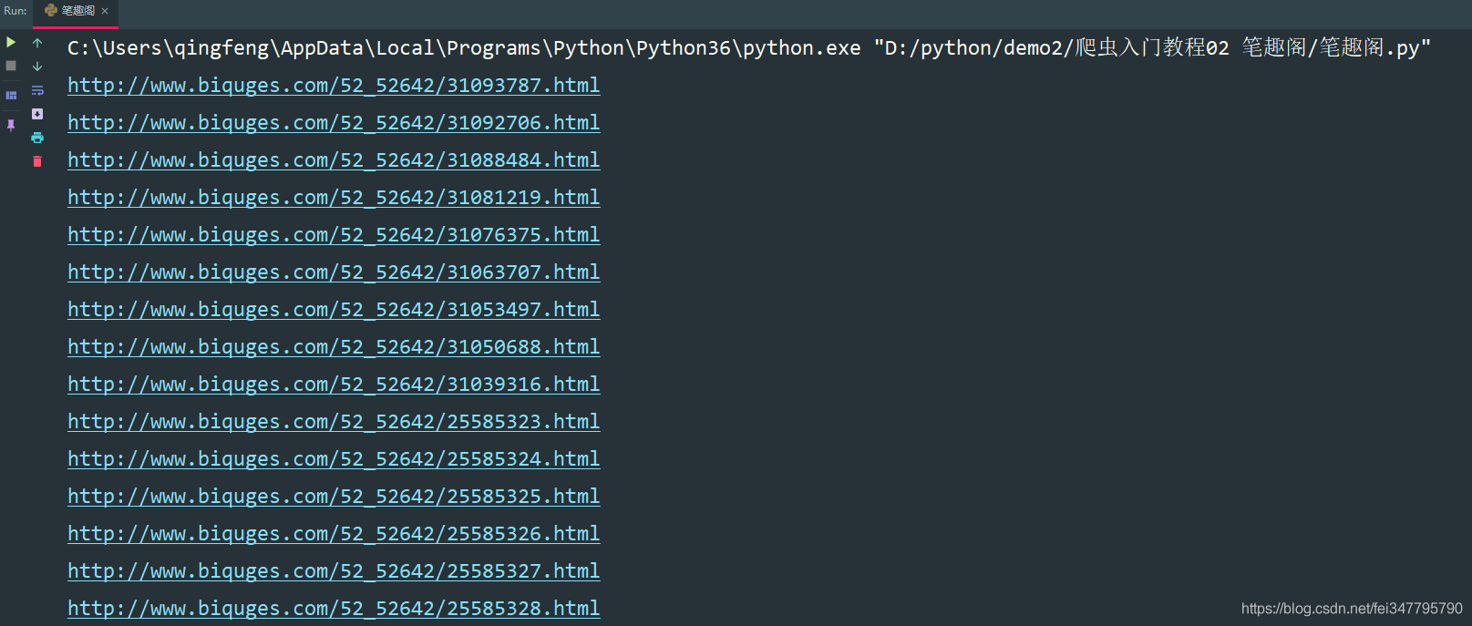Follow the link ending in 25585326.html

click(x=334, y=534)
